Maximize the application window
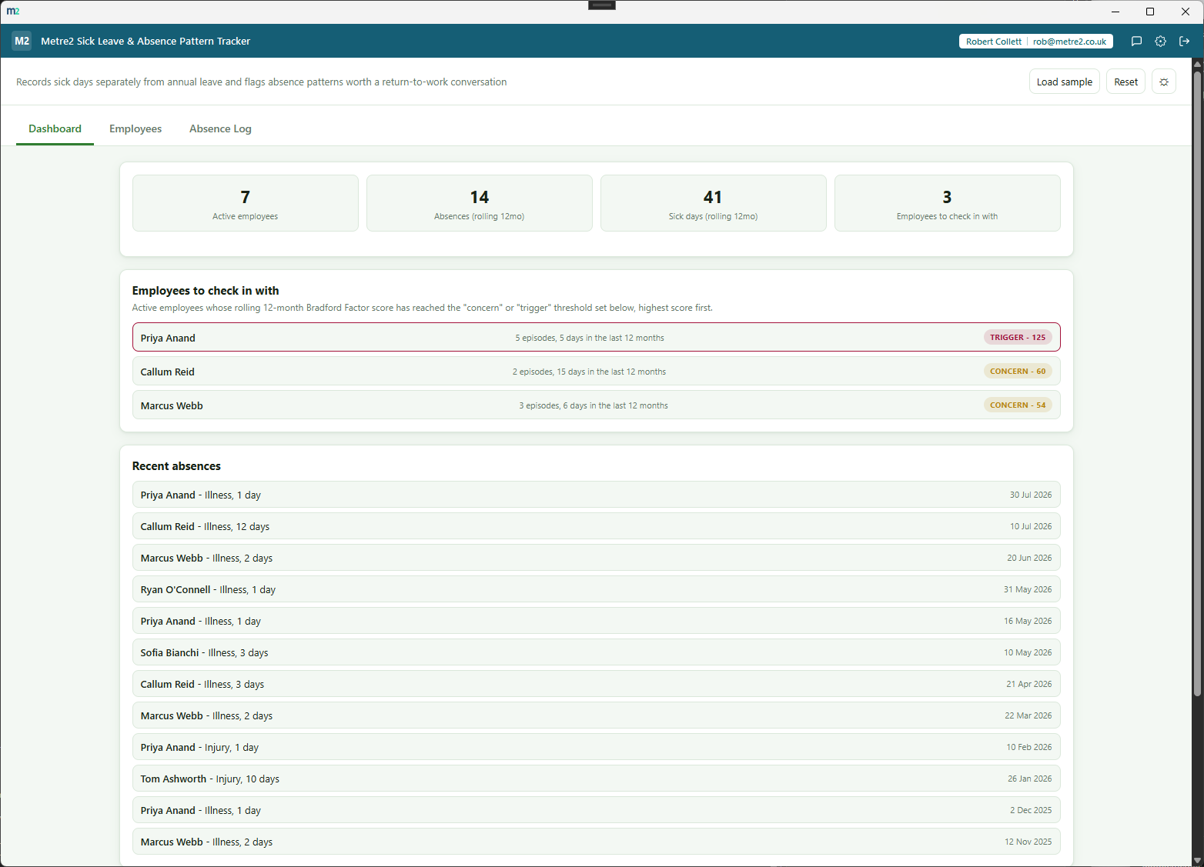This screenshot has height=867, width=1204. click(1150, 12)
